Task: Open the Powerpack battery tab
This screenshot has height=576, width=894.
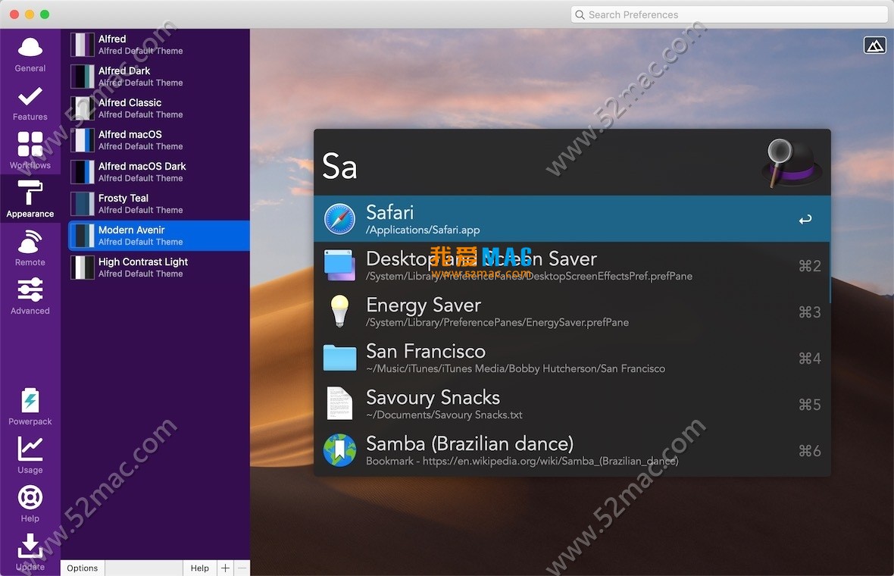Action: click(30, 407)
